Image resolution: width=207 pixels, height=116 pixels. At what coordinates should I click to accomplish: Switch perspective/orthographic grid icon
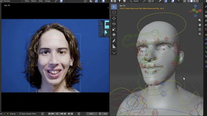(200, 34)
